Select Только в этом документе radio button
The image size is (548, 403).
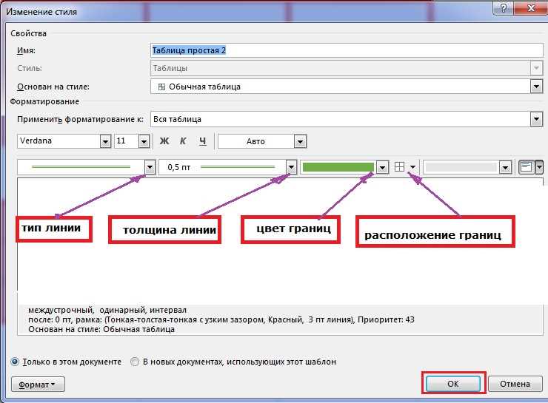point(15,362)
